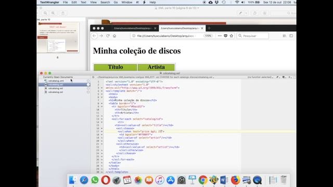This screenshot has width=333, height=187.
Task: Open Google Chrome from the Dock
Action: [x=203, y=180]
